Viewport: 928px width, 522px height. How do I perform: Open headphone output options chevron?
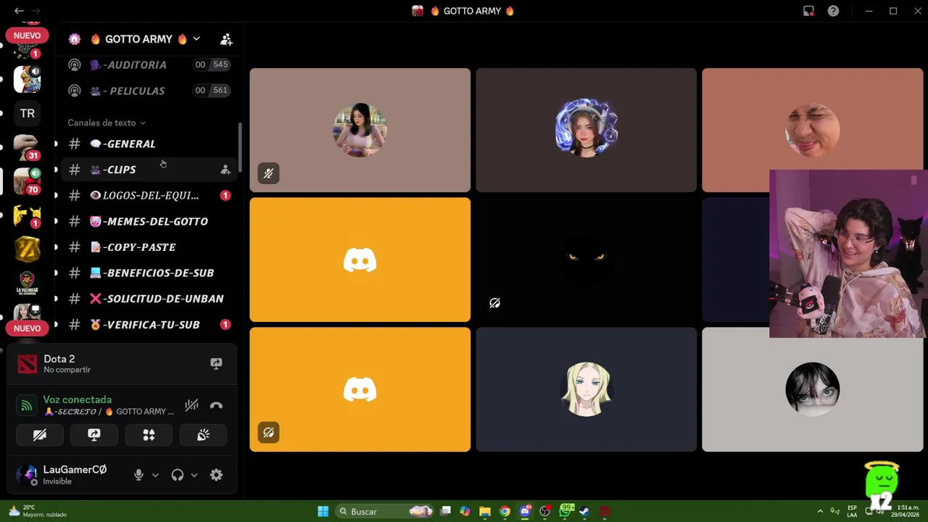click(x=194, y=476)
